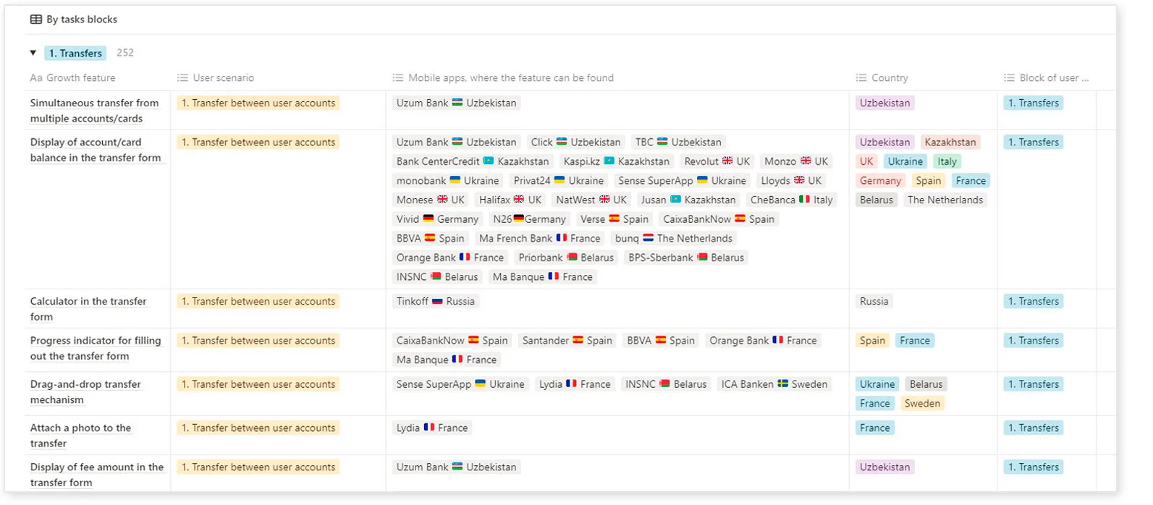Click Lloyds UK app tag
This screenshot has width=1153, height=505.
[791, 181]
